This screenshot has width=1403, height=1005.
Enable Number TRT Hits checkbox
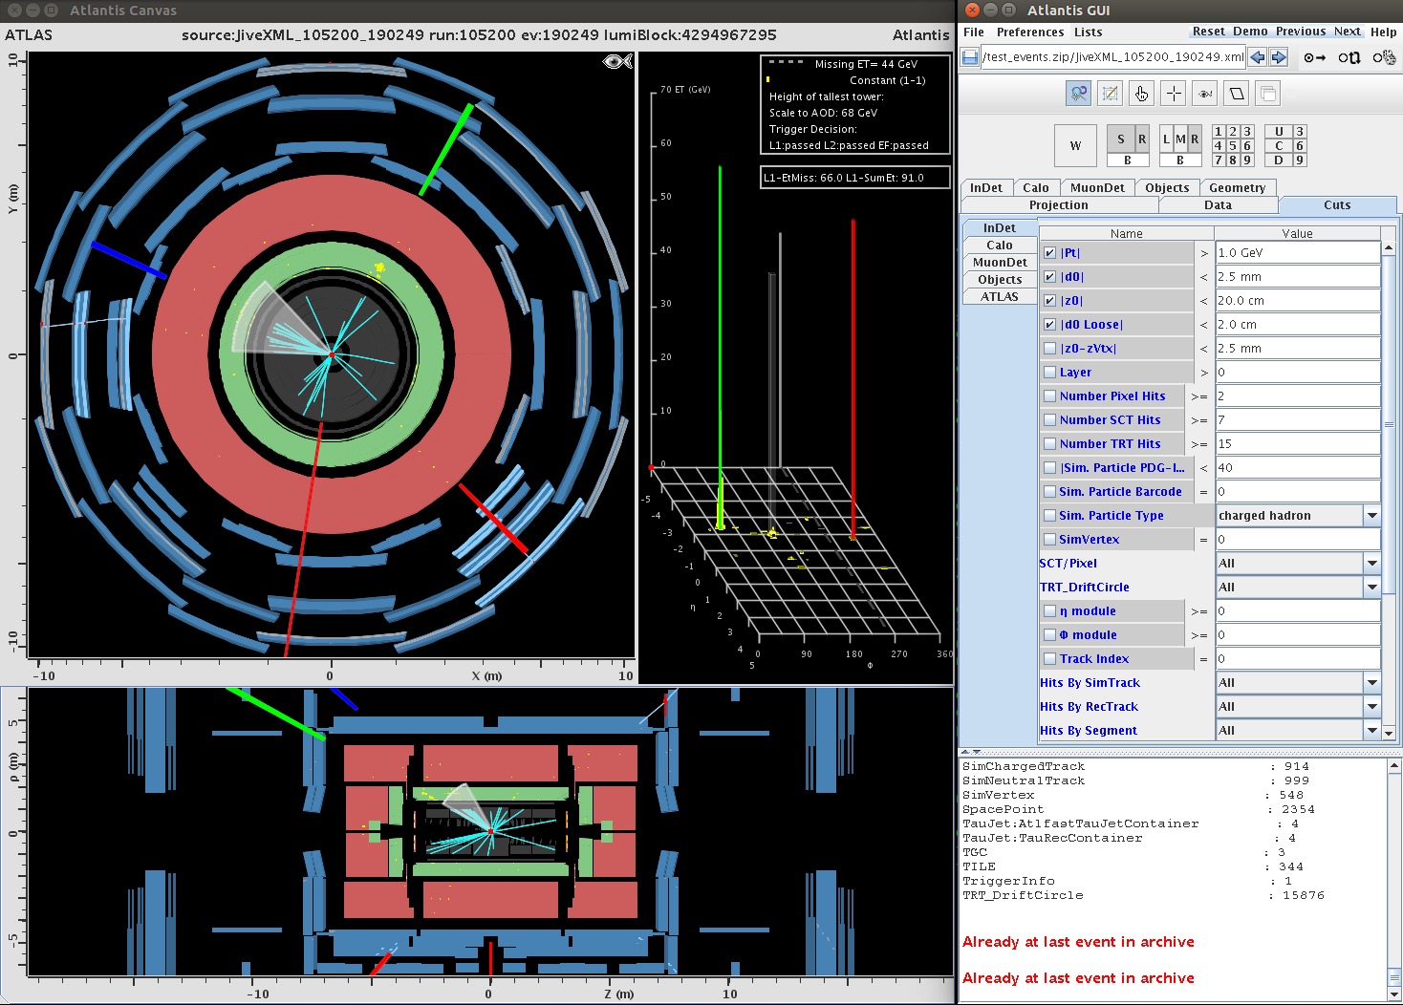(1050, 444)
